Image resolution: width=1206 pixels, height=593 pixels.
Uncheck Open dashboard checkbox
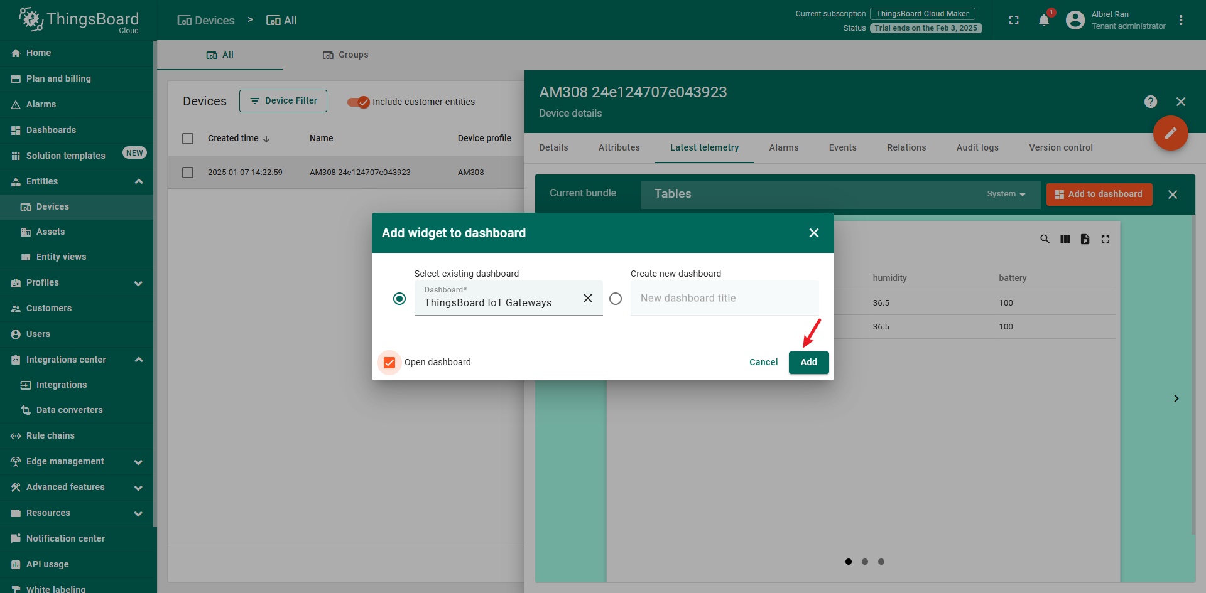389,363
